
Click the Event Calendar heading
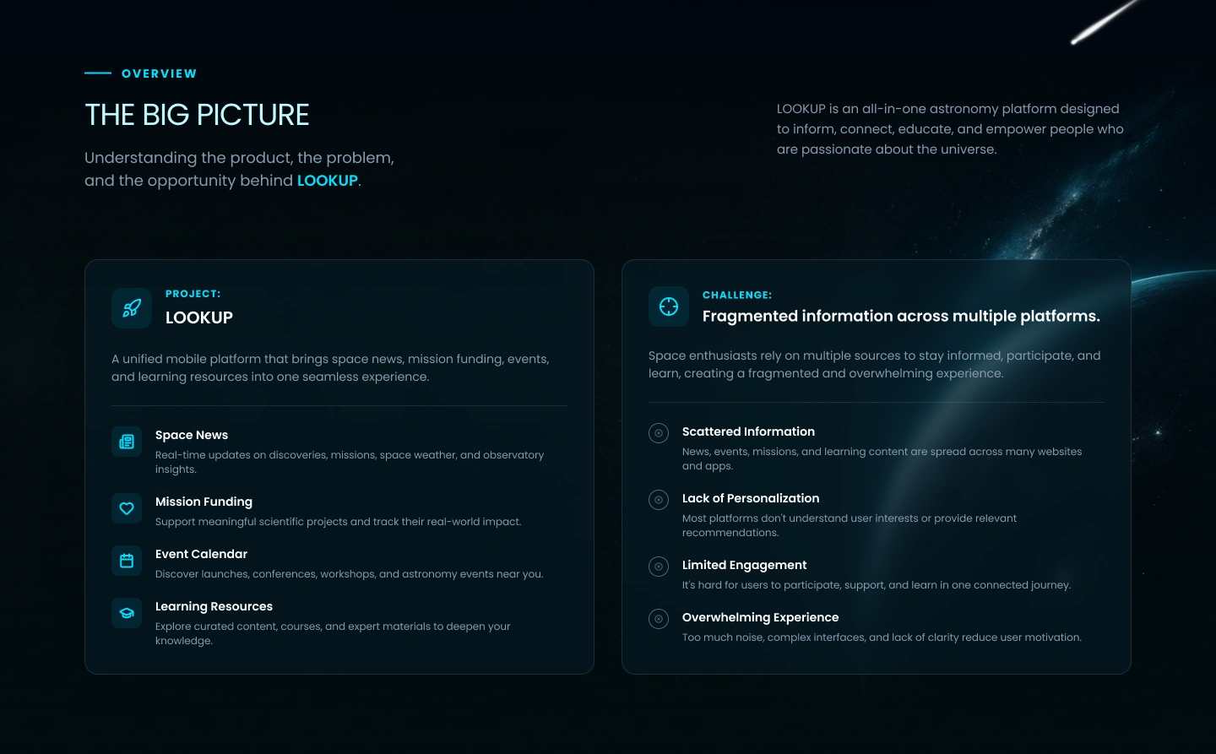click(x=201, y=554)
